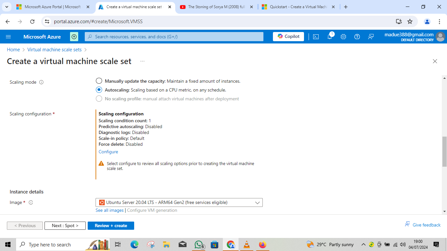Click the Azure resource search box
Screen dimensions: 447x251
coord(174,37)
